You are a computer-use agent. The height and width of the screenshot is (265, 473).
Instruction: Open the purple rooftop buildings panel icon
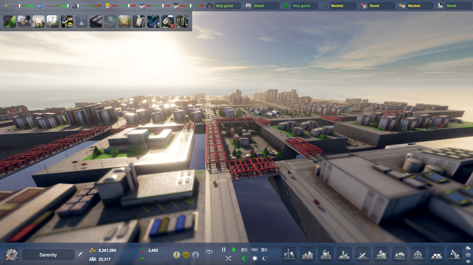coord(96,21)
